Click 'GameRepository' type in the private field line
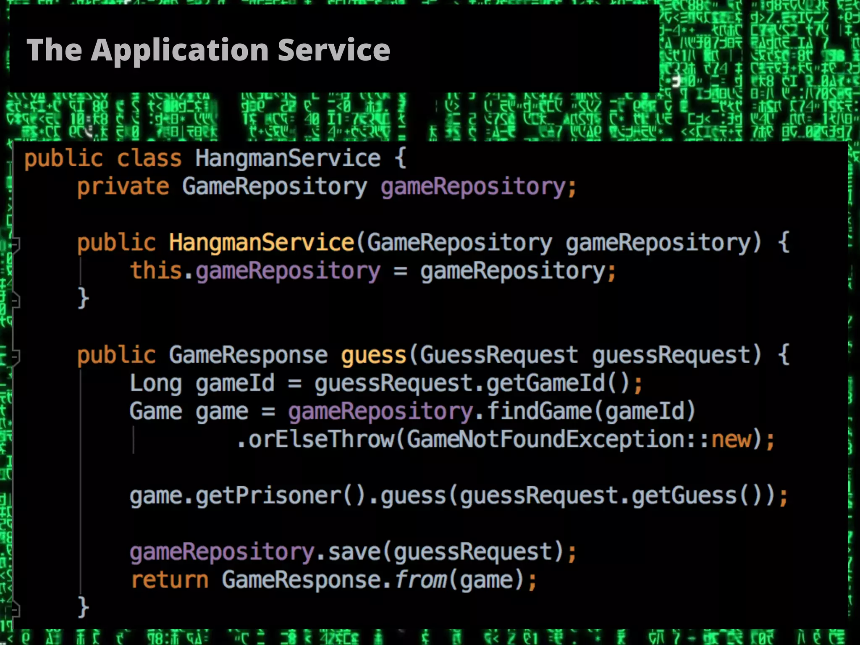The width and height of the screenshot is (860, 645). pos(275,186)
